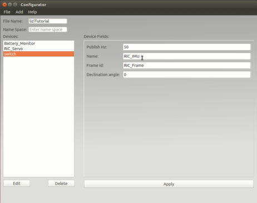Click the Delete button
Viewport: 257px width, 203px height.
coord(61,184)
